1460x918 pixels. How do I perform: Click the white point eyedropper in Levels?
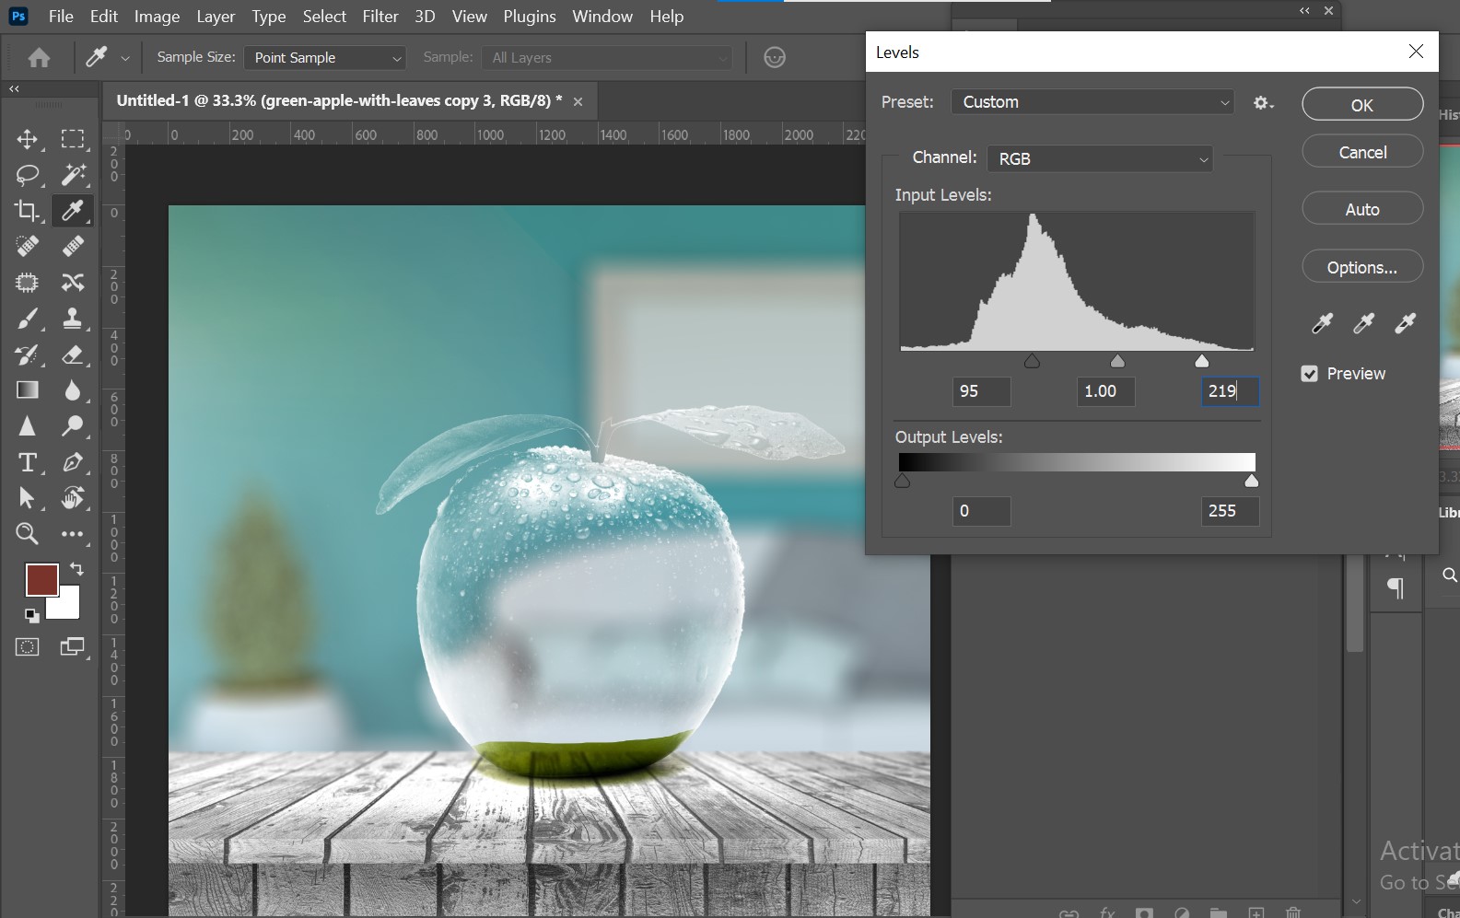pos(1405,323)
